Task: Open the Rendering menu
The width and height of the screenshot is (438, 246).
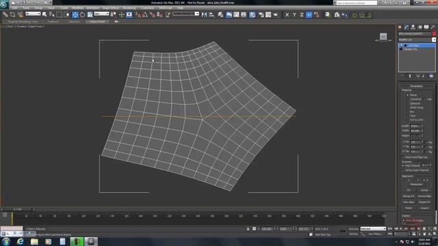Action: pyautogui.click(x=129, y=8)
